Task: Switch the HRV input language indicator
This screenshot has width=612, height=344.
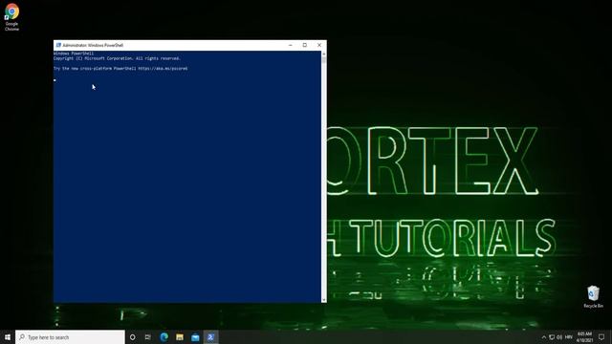Action: click(569, 337)
